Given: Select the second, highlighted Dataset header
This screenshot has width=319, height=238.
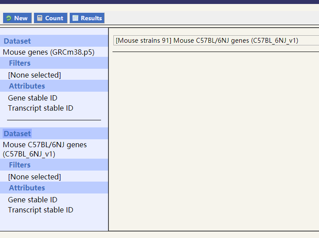Looking at the screenshot, I should click(17, 134).
